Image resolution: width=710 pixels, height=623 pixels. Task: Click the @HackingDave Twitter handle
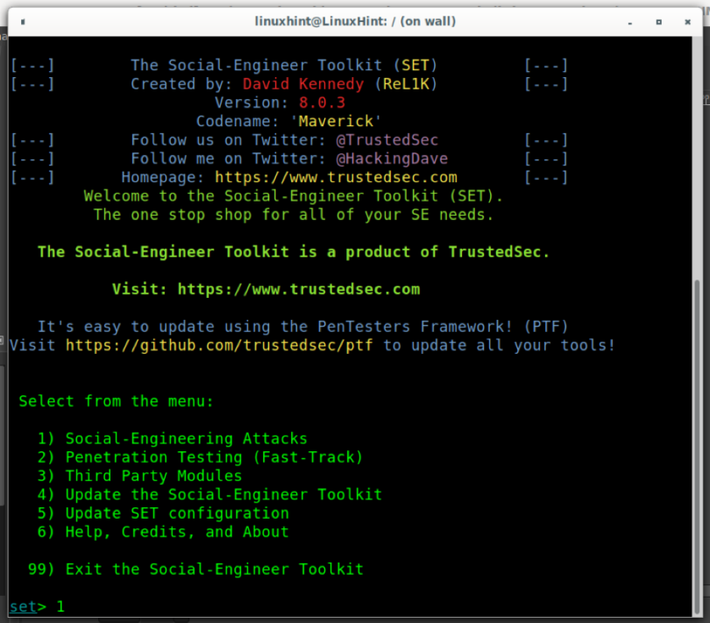point(392,159)
